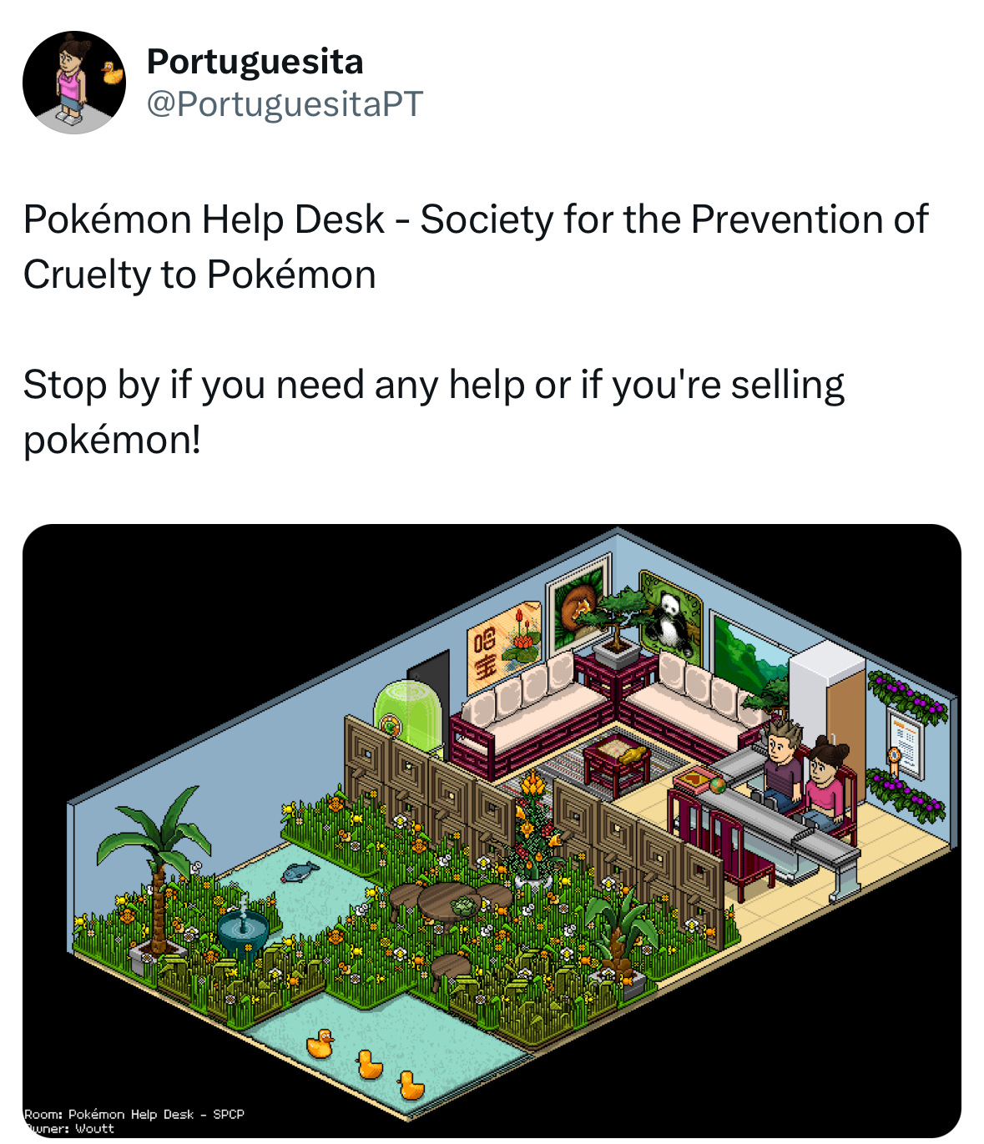The image size is (984, 1144).
Task: Click the bonsai tree on the corner table
Action: tap(616, 619)
